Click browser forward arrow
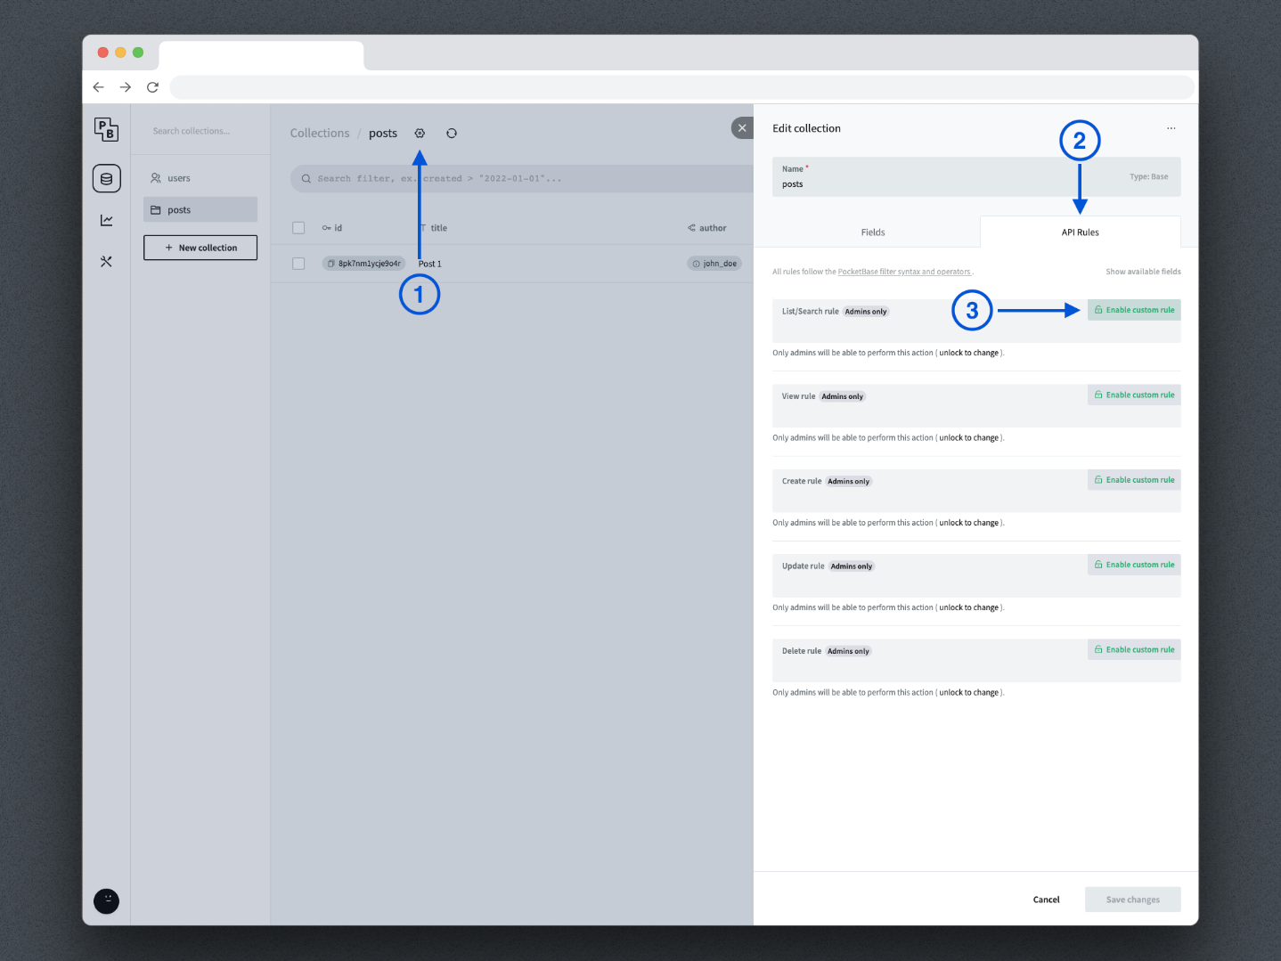The width and height of the screenshot is (1281, 961). pyautogui.click(x=126, y=87)
